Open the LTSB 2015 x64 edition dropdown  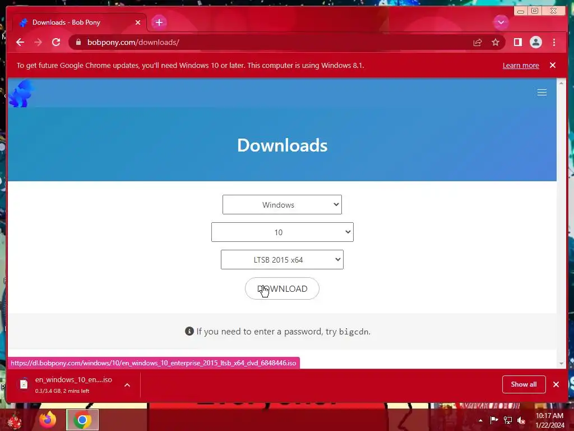(282, 259)
